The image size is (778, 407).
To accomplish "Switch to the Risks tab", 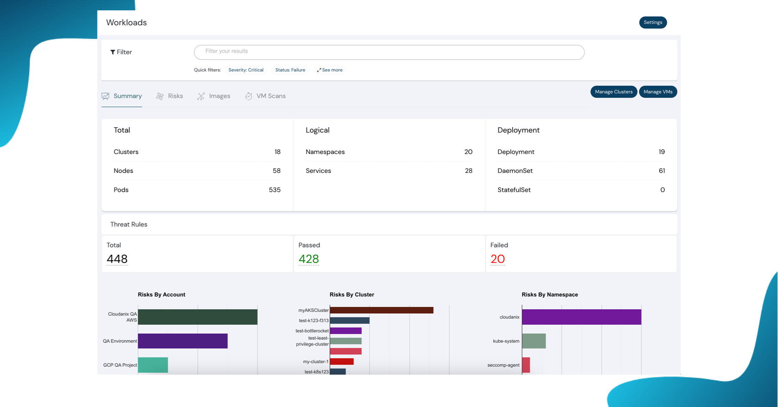I will (175, 96).
